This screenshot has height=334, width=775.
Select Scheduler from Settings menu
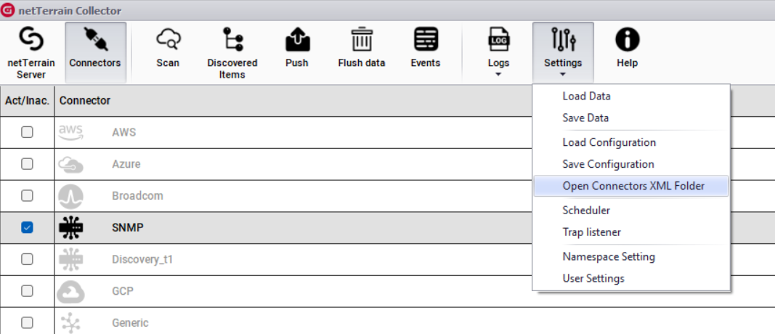[586, 211]
